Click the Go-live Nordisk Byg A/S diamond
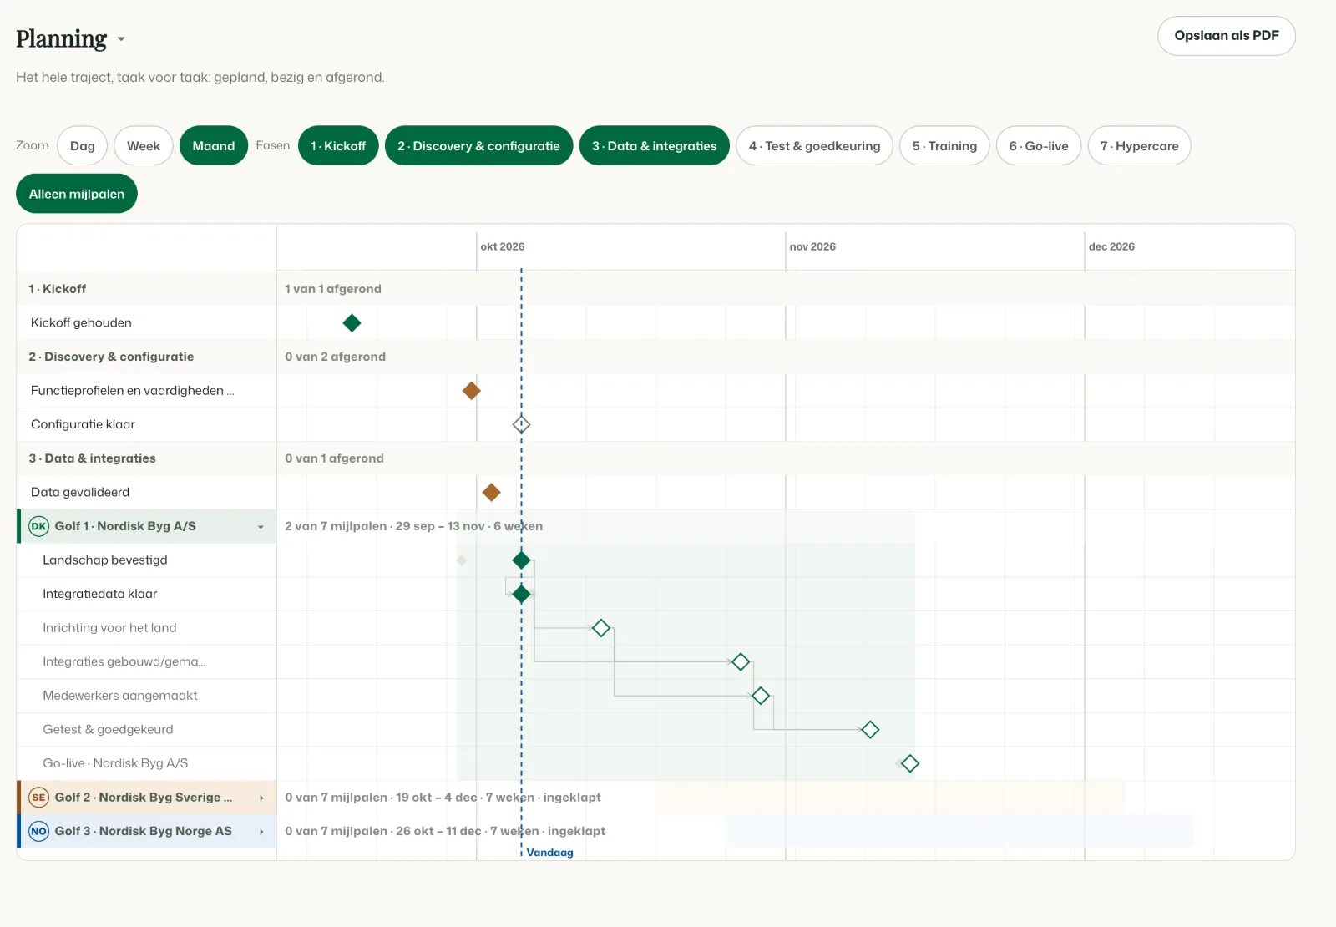This screenshot has height=927, width=1336. [910, 763]
